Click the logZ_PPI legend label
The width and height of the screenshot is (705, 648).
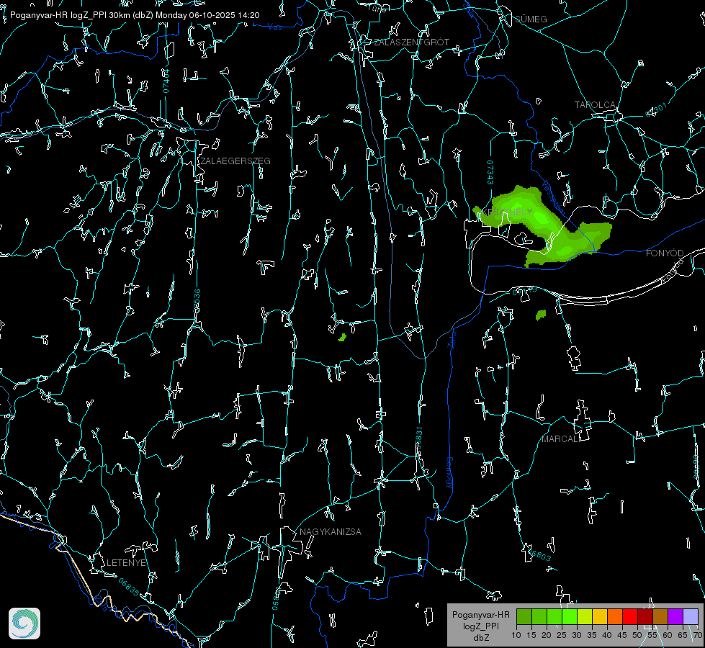coord(480,626)
